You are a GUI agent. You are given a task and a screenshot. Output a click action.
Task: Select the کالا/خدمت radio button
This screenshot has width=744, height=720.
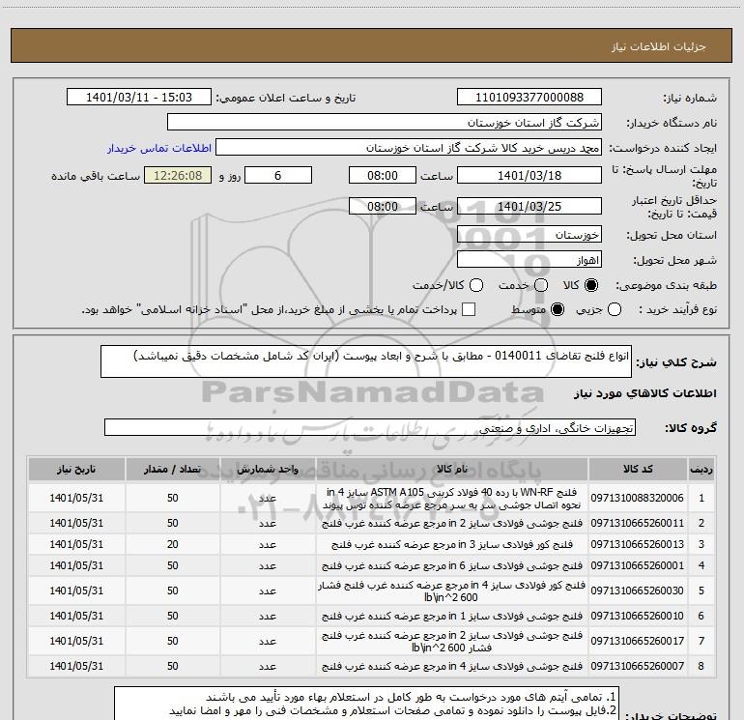pyautogui.click(x=476, y=285)
